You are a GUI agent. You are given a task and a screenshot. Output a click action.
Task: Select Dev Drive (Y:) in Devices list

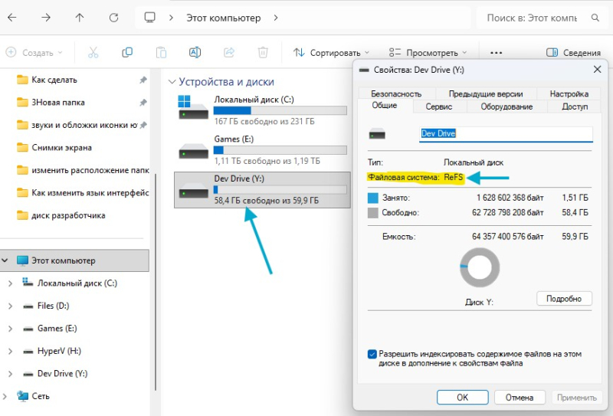pyautogui.click(x=262, y=190)
